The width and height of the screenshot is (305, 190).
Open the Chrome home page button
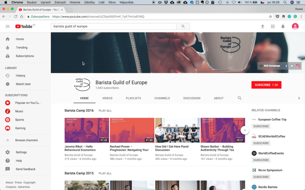pos(21,17)
